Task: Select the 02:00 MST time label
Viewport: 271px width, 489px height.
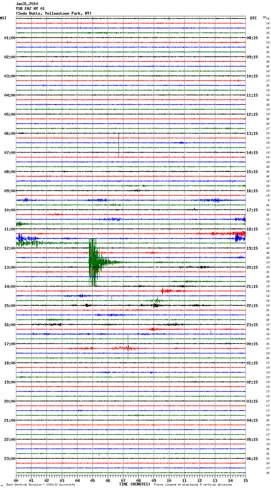Action: [x=10, y=57]
